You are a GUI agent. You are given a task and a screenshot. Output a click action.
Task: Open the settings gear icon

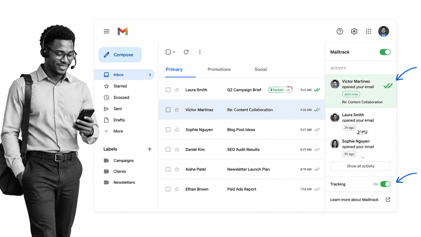click(x=354, y=31)
